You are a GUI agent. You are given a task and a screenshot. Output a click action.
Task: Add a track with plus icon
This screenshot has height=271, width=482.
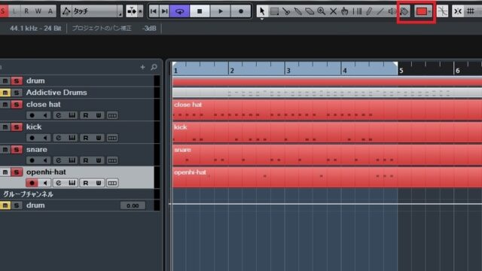point(142,67)
